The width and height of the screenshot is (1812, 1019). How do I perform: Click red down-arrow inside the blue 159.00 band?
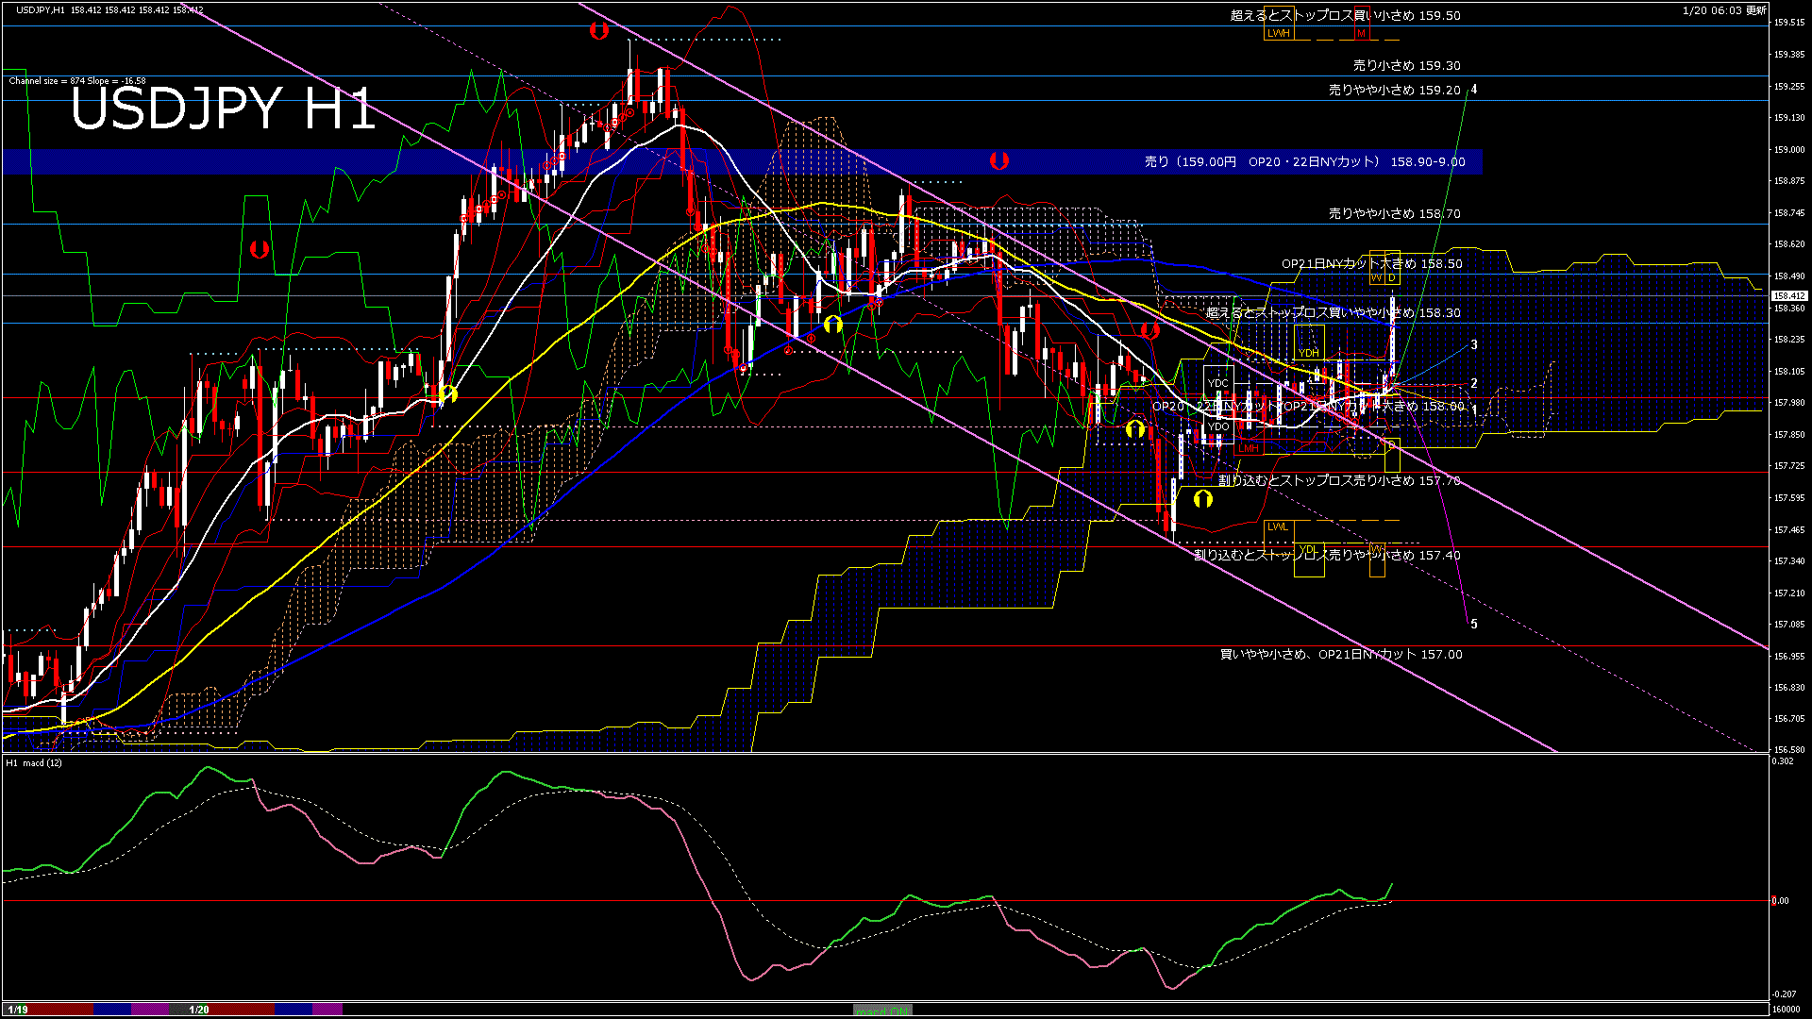click(x=998, y=160)
